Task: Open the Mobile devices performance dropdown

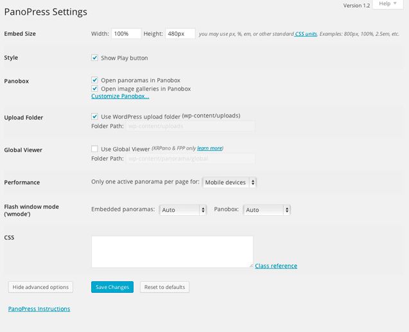Action: (230, 182)
